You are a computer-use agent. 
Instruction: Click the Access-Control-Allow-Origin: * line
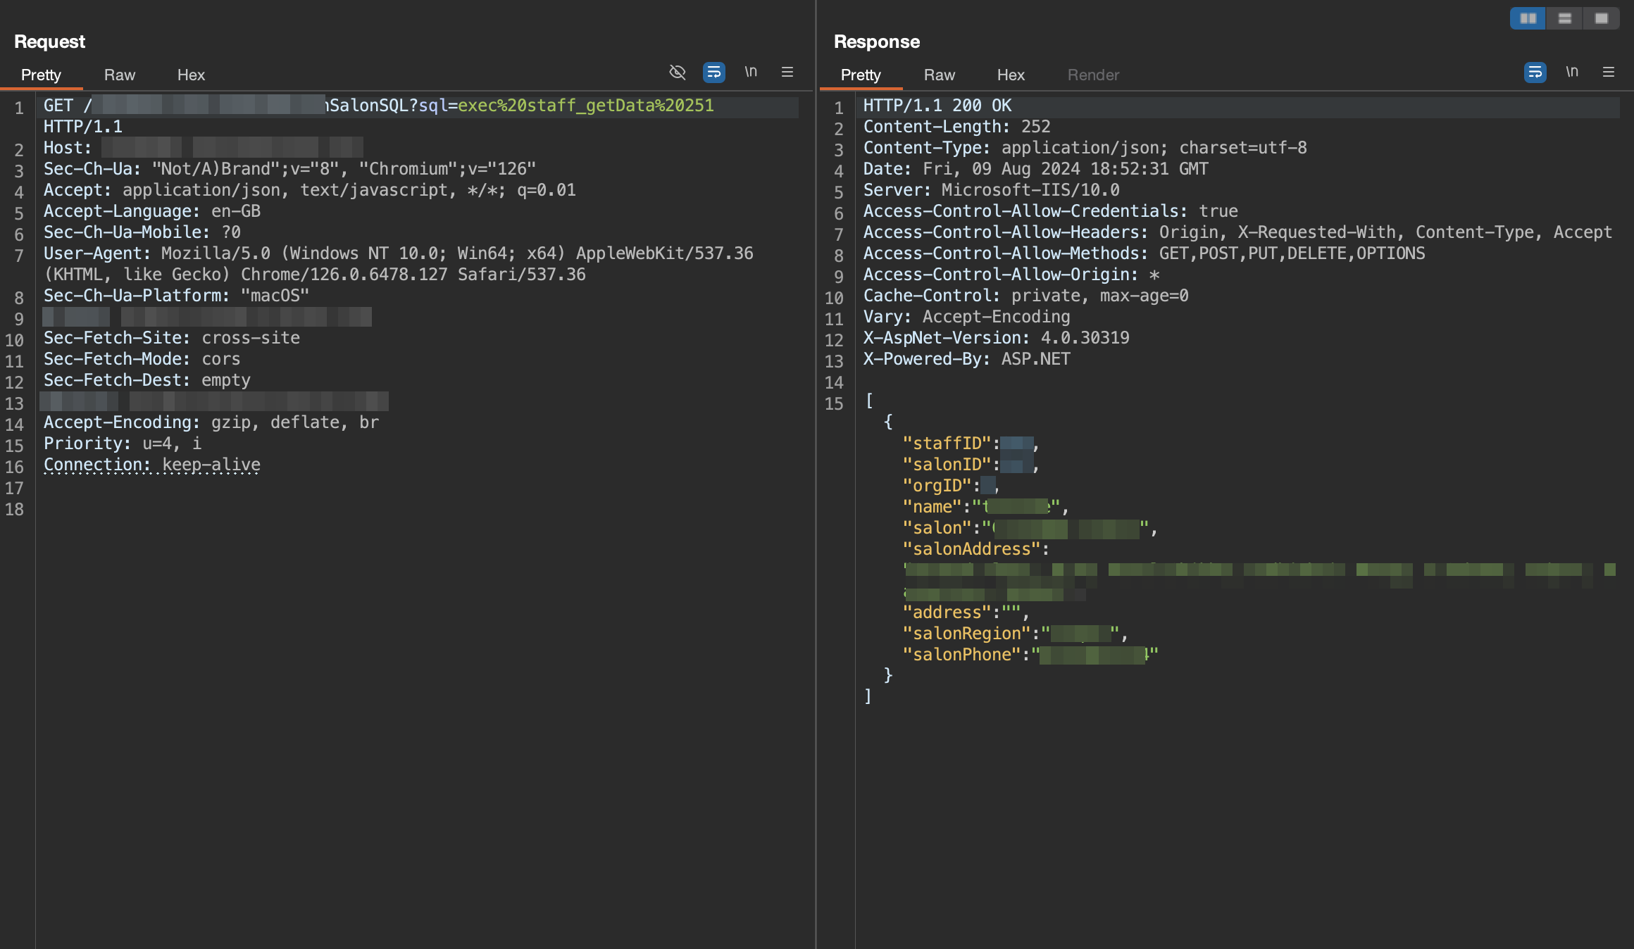[1011, 275]
